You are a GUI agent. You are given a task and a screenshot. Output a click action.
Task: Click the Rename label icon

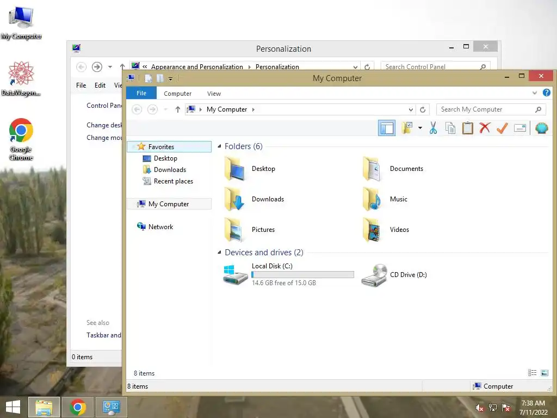coord(519,127)
